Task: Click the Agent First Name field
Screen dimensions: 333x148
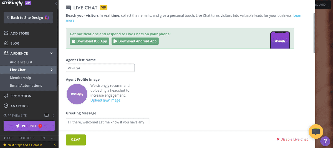Action: pyautogui.click(x=100, y=68)
